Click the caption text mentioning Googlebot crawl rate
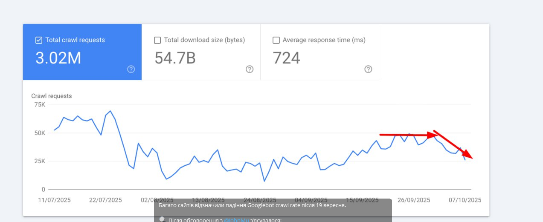 [252, 205]
